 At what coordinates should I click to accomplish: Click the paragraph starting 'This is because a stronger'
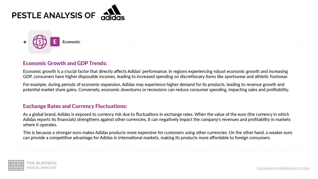click(x=158, y=135)
